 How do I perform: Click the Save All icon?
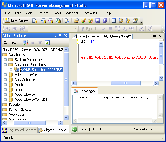pos(105,21)
